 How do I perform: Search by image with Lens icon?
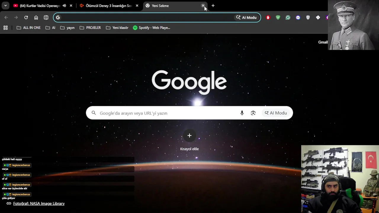pyautogui.click(x=253, y=113)
